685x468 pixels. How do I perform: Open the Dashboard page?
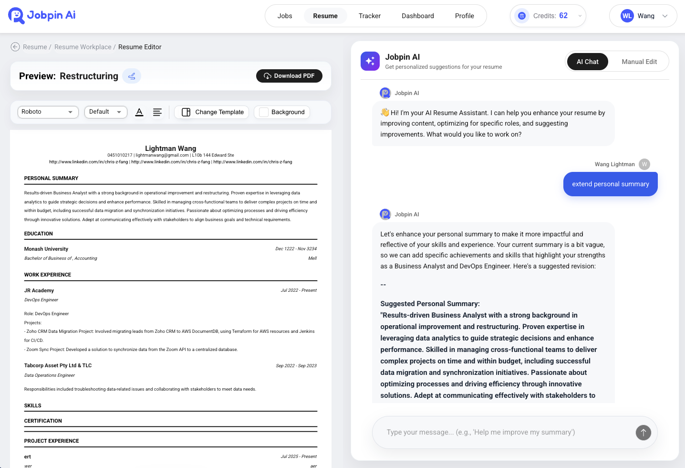(x=417, y=15)
